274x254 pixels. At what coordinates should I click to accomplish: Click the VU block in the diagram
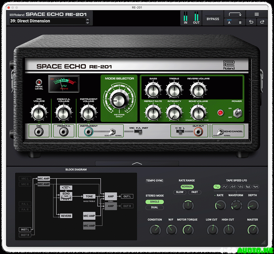coord(66,188)
